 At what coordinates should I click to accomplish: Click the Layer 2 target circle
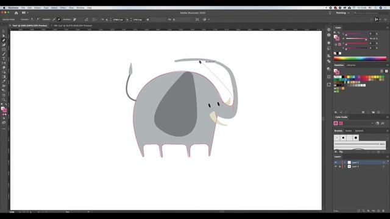[383, 162]
